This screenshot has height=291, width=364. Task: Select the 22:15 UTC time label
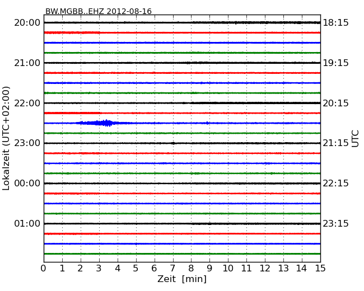click(335, 184)
